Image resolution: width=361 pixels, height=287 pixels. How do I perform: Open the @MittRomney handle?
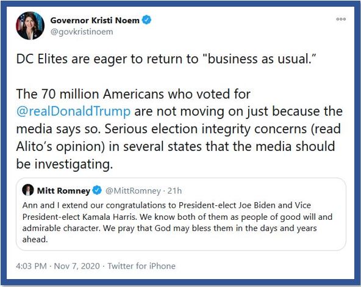[133, 191]
